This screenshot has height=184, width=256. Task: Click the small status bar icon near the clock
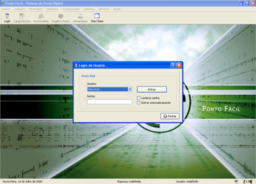236,181
